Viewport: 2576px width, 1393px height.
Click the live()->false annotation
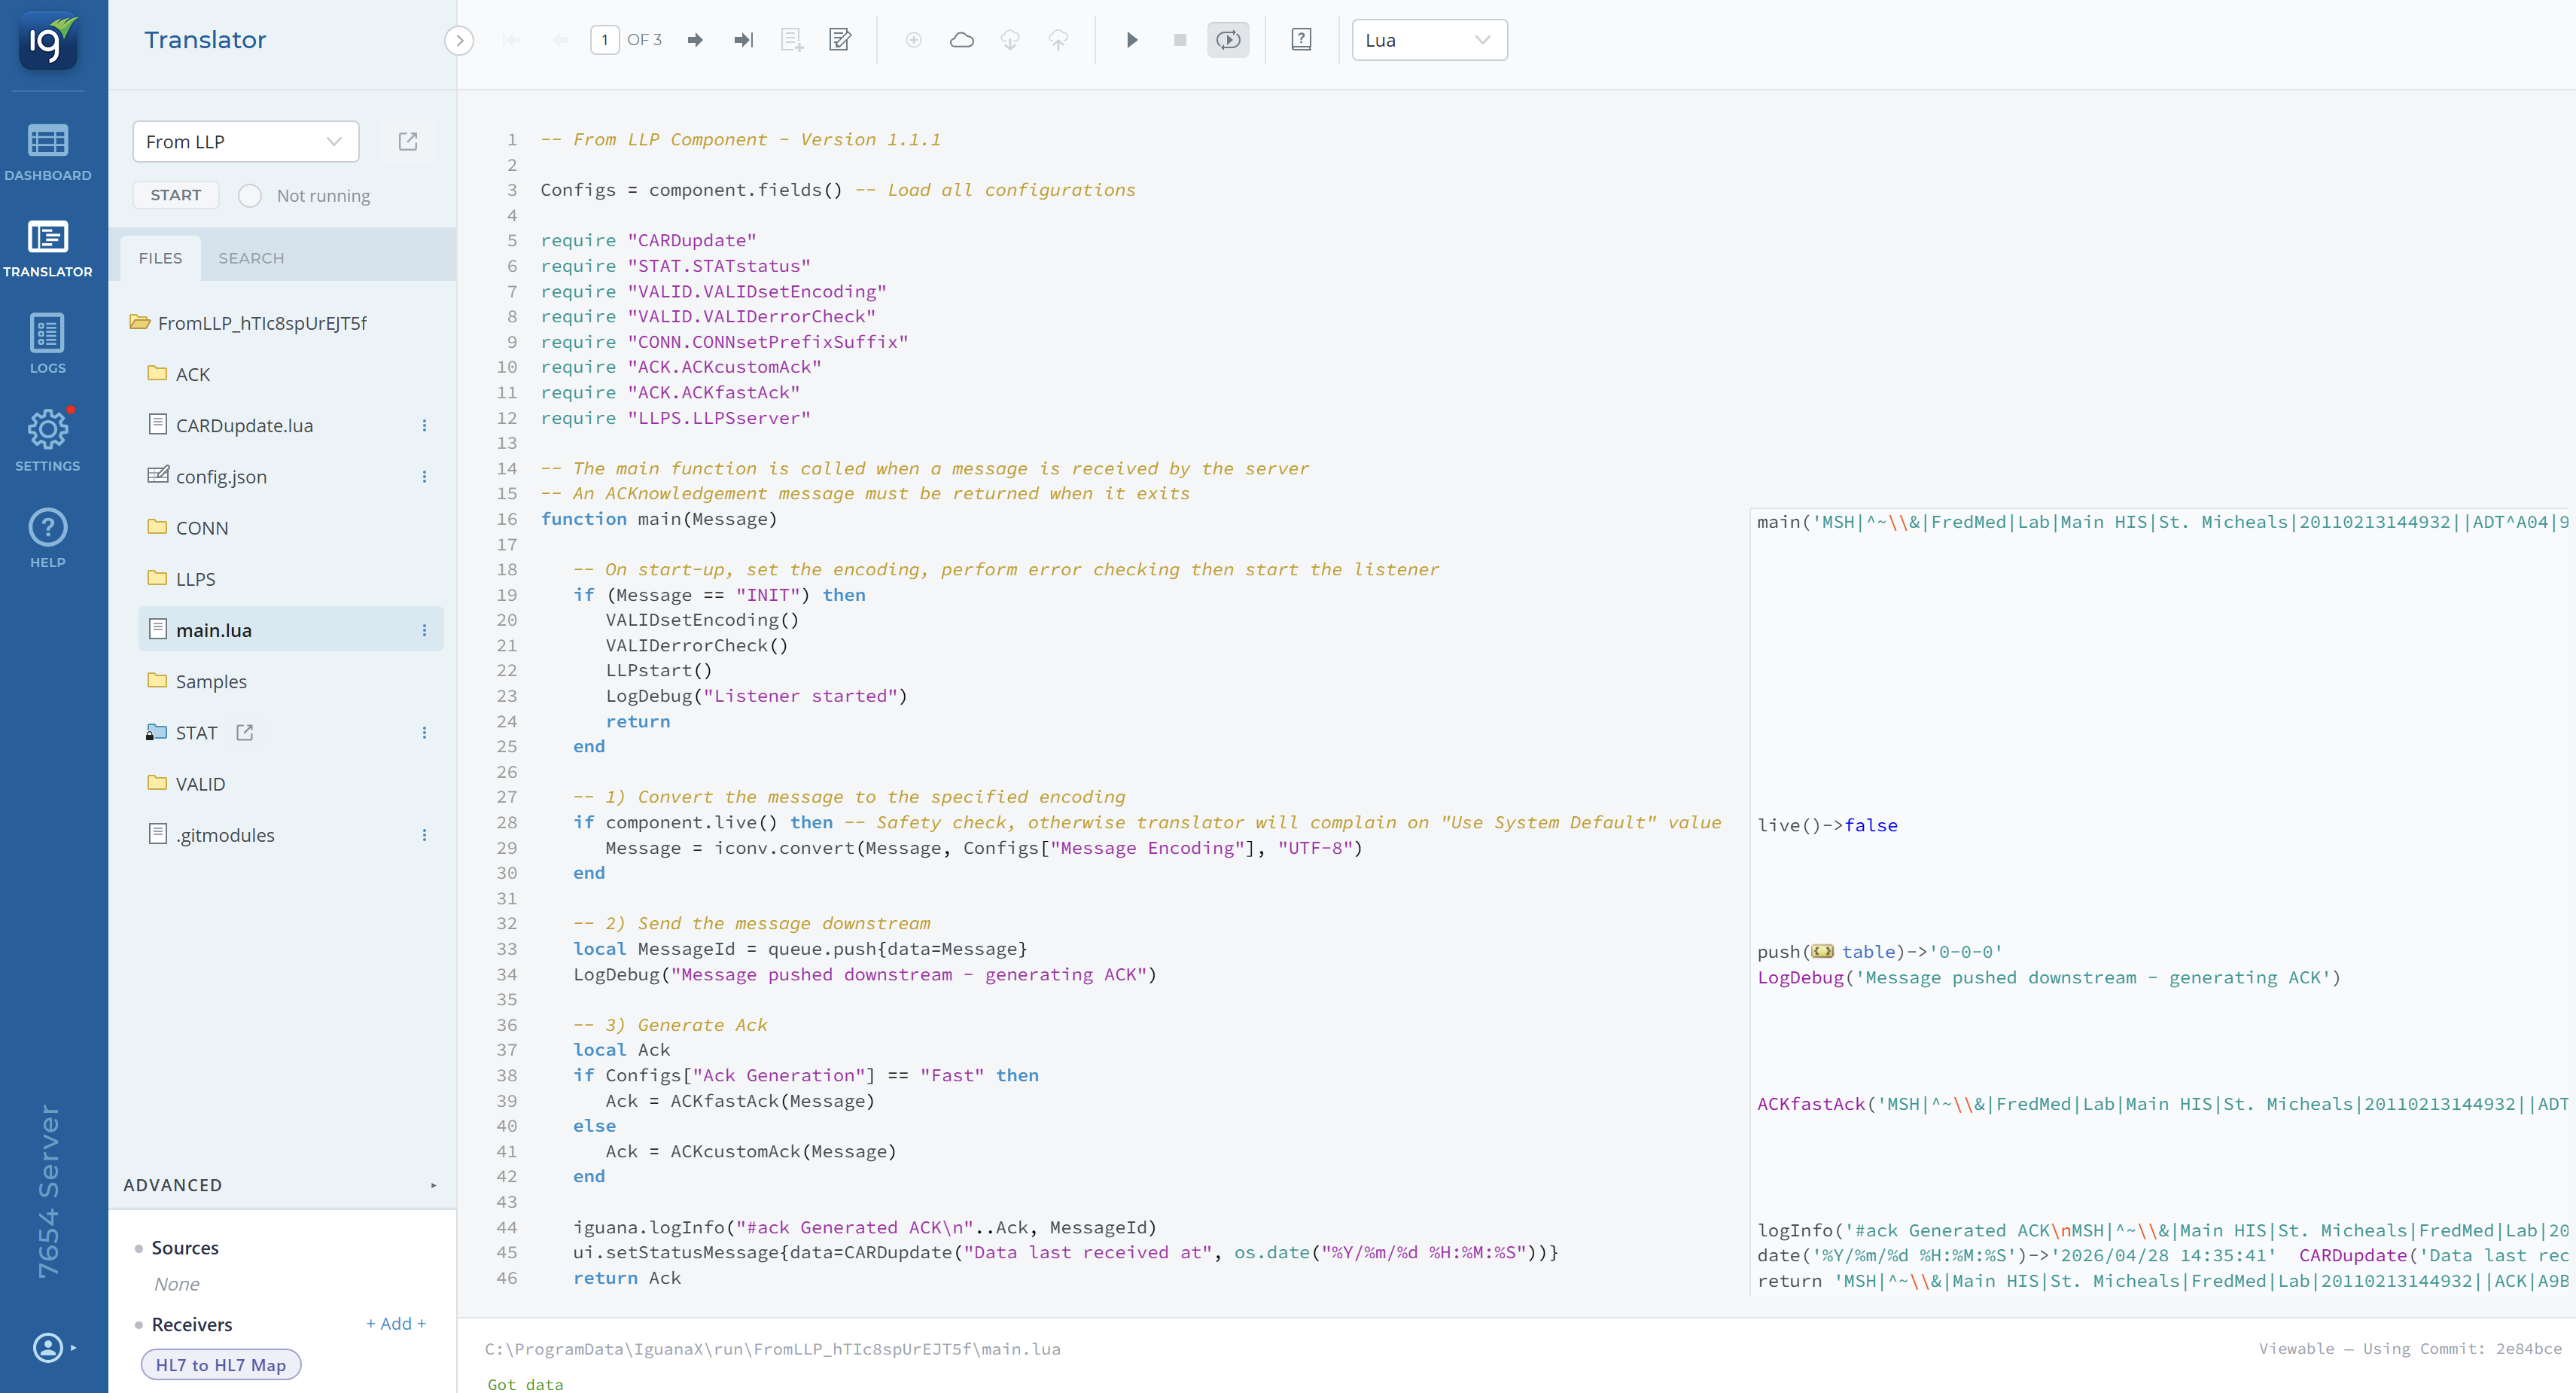click(x=1827, y=825)
